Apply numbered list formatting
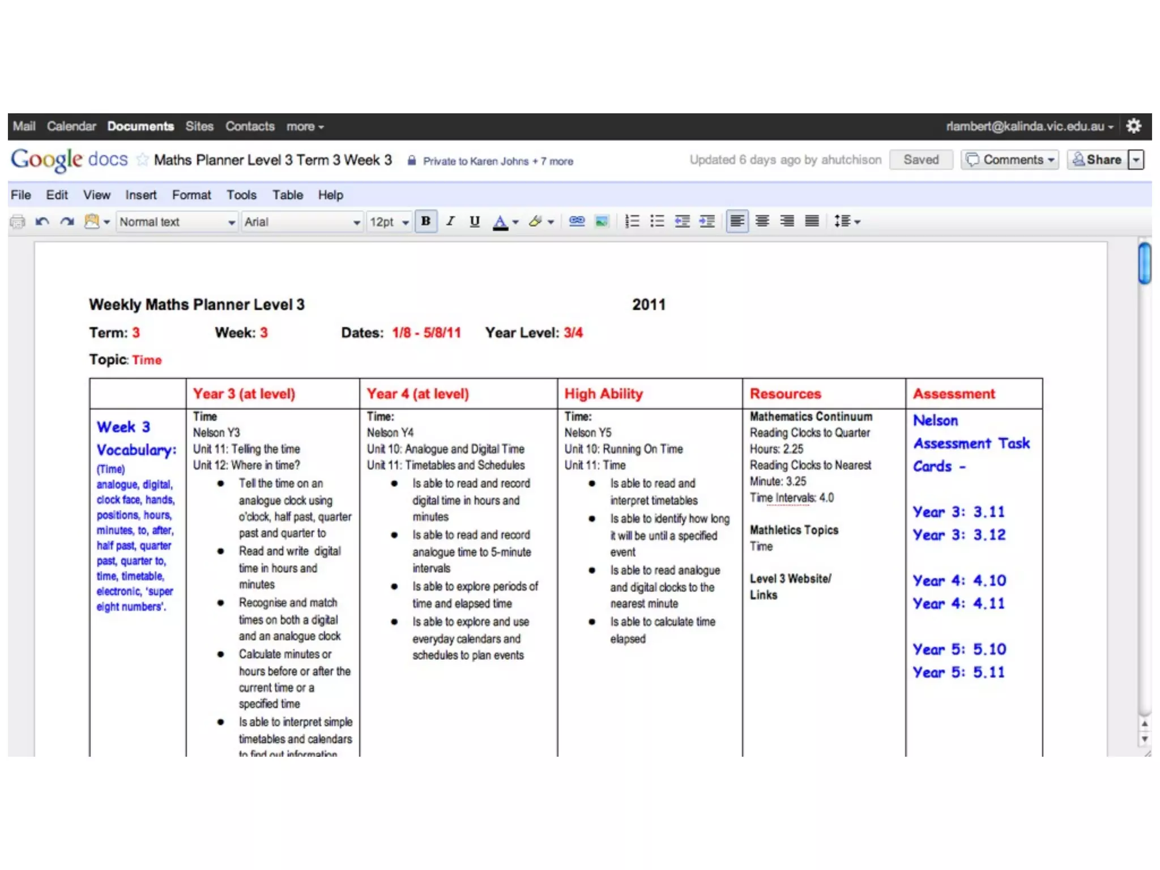 tap(632, 221)
